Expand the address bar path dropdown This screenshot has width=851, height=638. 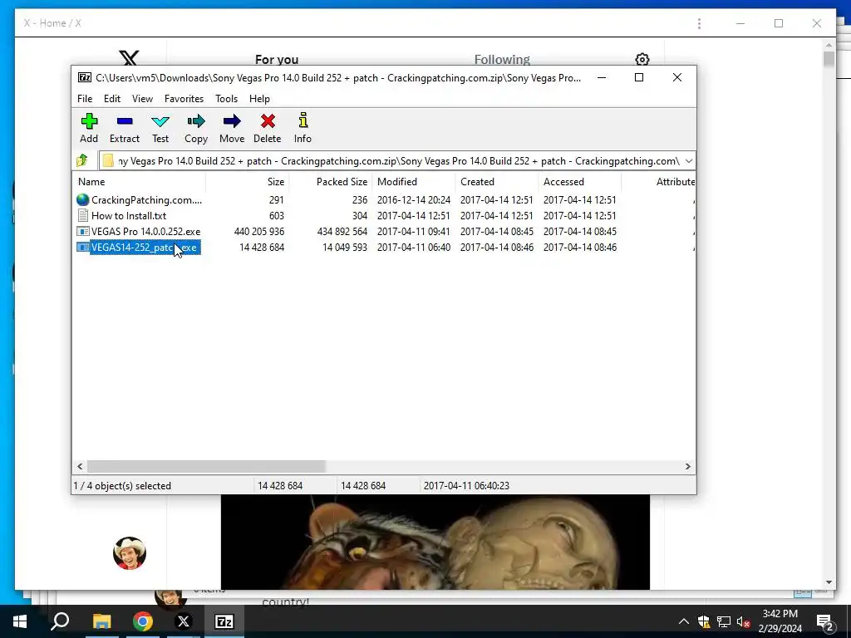pos(688,161)
